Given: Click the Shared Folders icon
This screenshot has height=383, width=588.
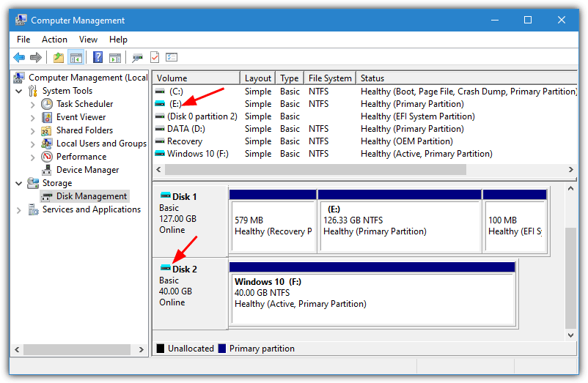Looking at the screenshot, I should pos(46,130).
